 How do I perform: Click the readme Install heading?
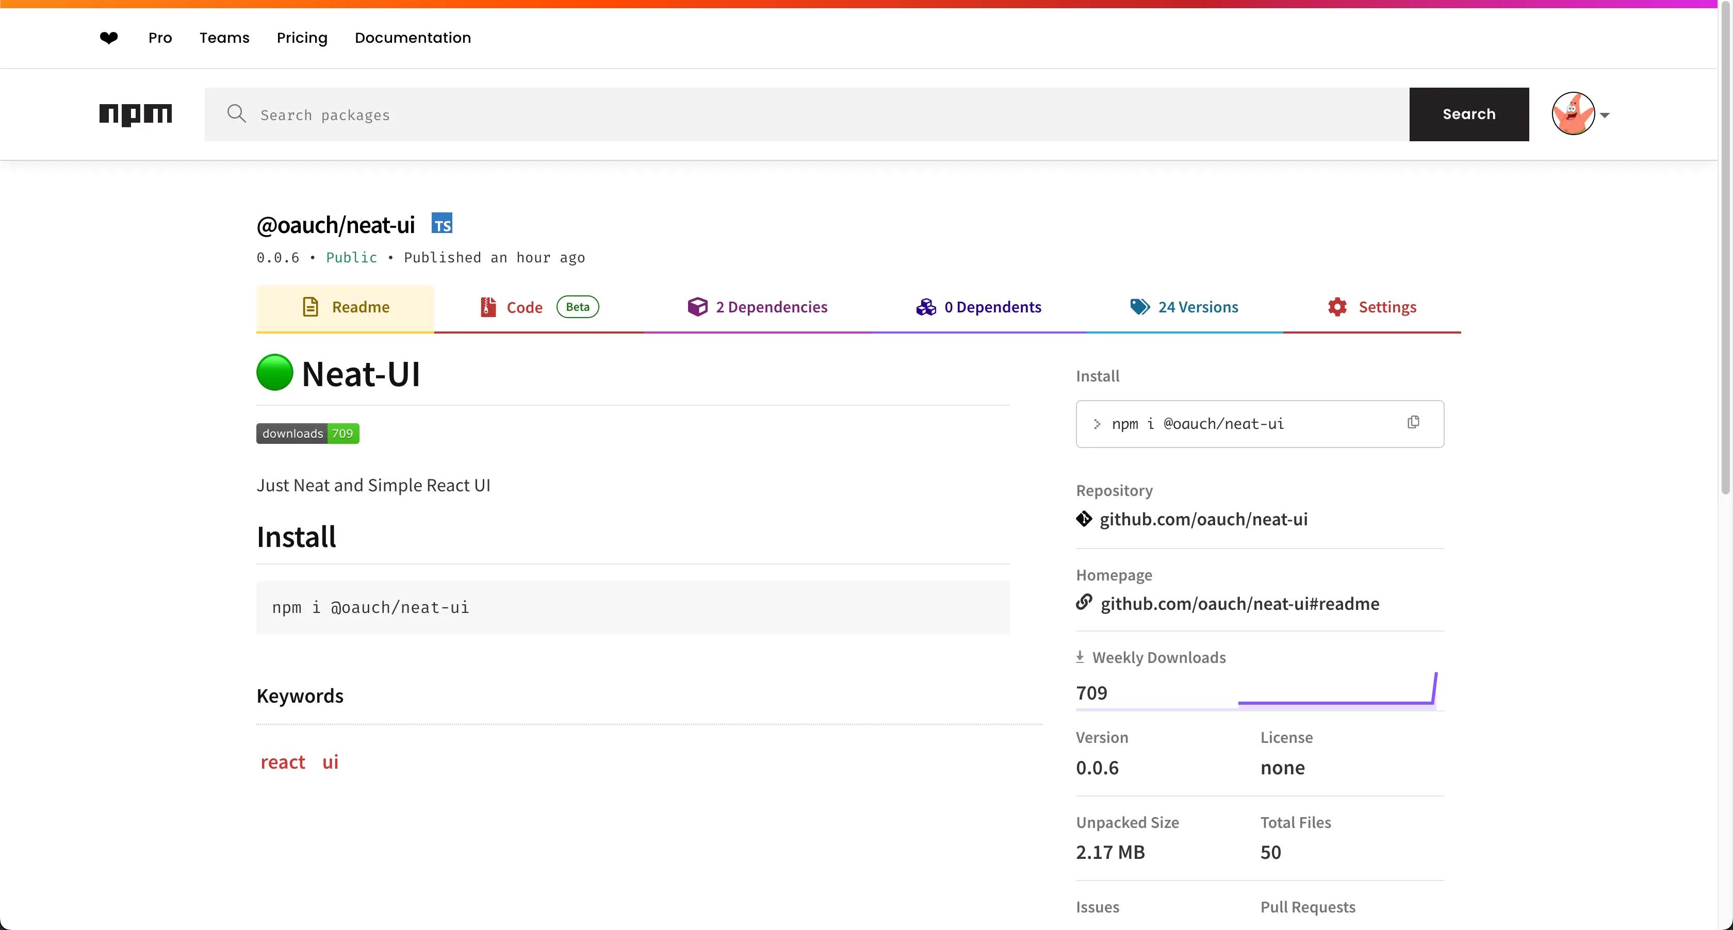(296, 537)
